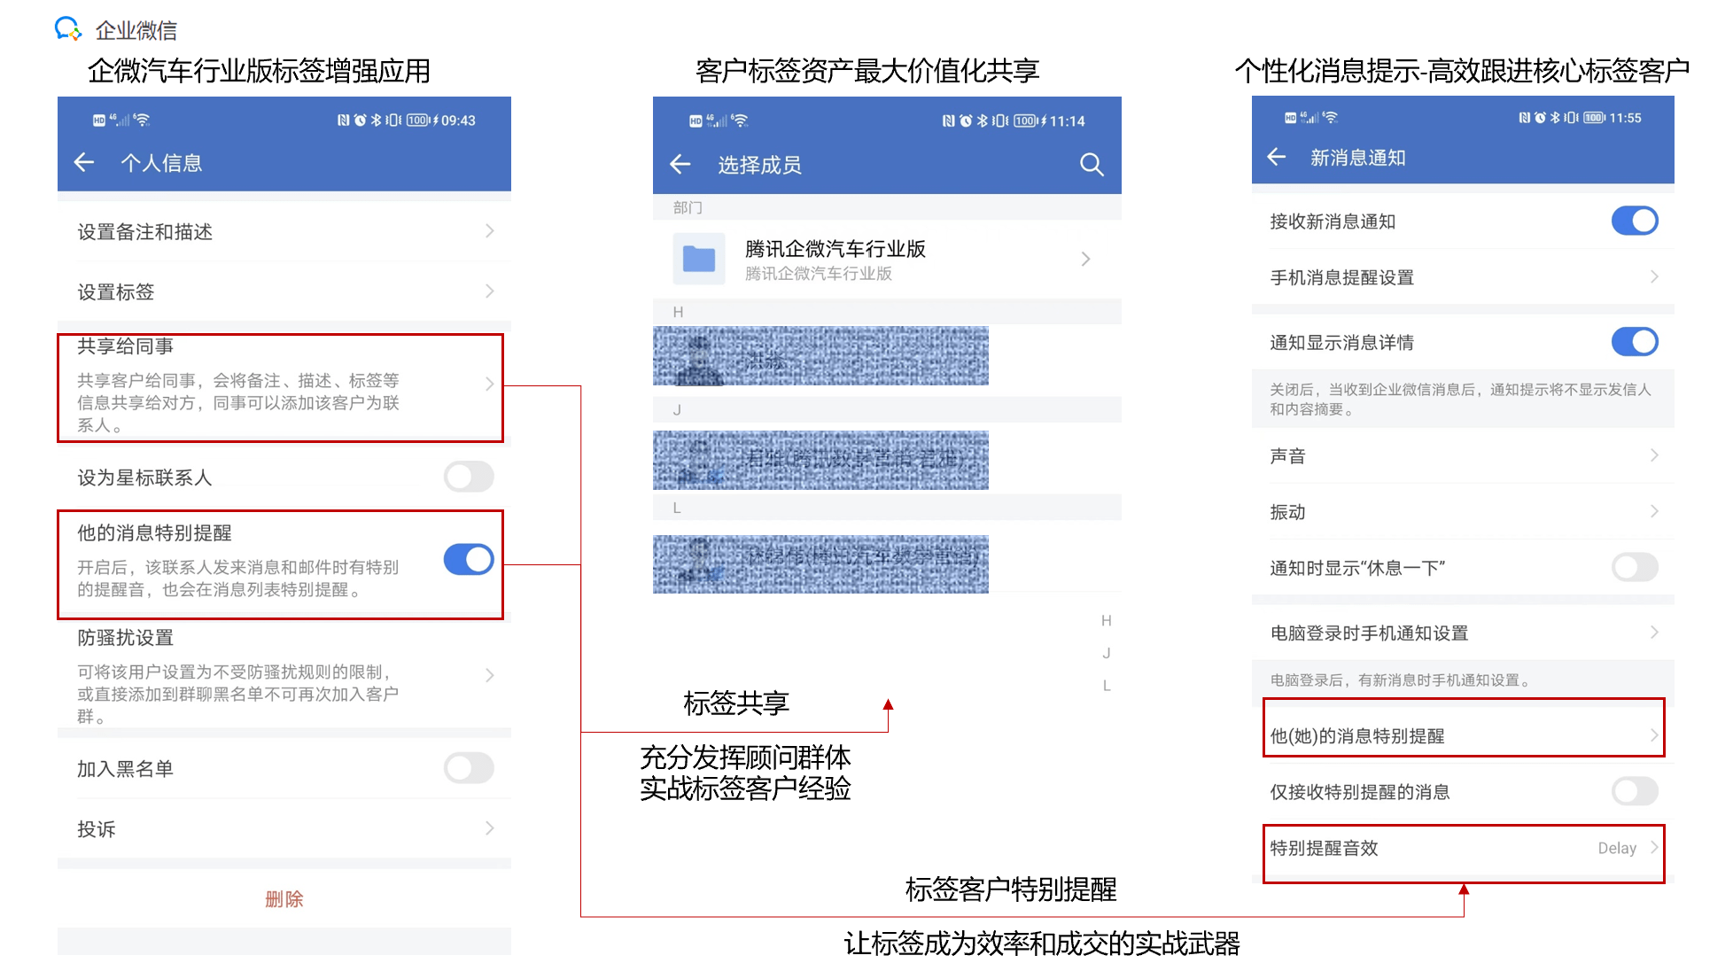Image resolution: width=1733 pixels, height=971 pixels.
Task: Select 设置标签 row
Action: click(284, 291)
